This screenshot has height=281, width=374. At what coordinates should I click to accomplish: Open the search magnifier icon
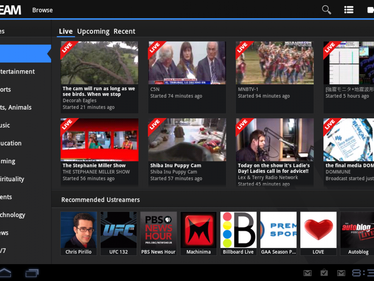(x=326, y=10)
